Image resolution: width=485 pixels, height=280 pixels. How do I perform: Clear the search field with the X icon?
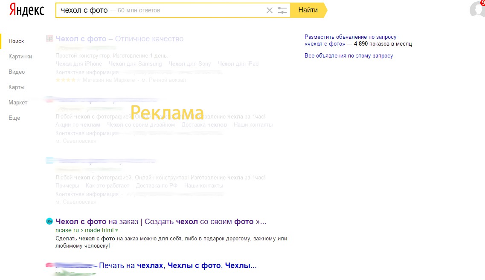pos(270,10)
